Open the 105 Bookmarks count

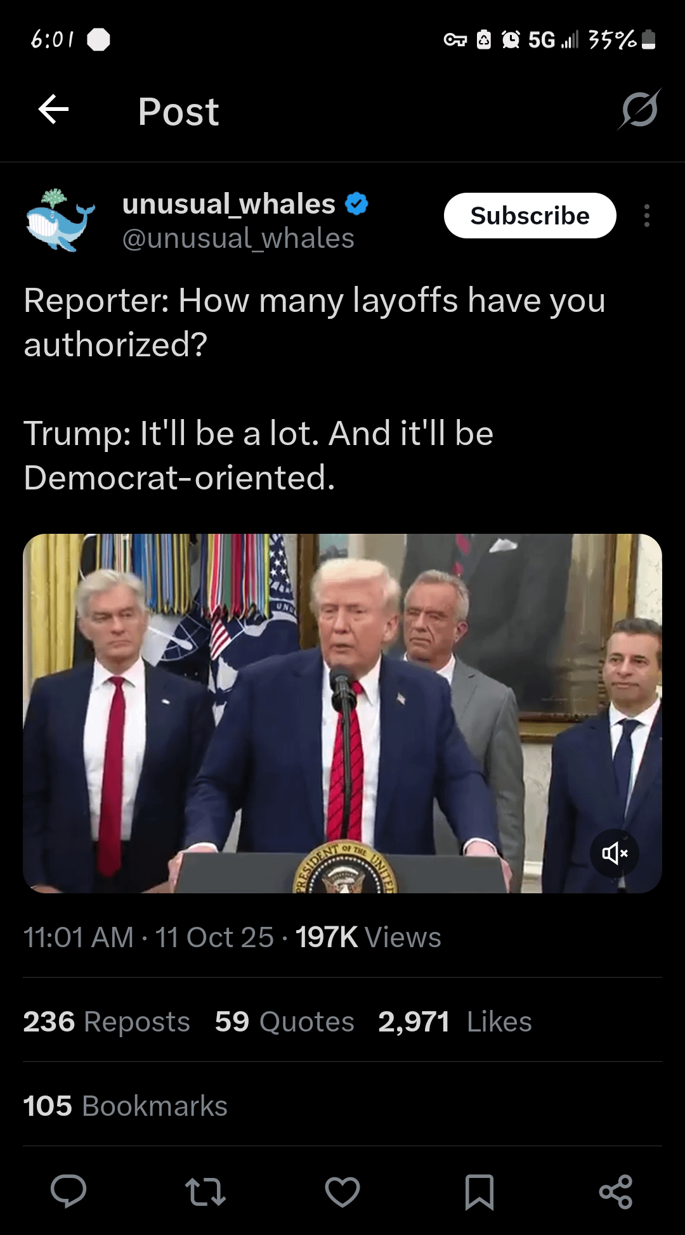click(125, 1106)
